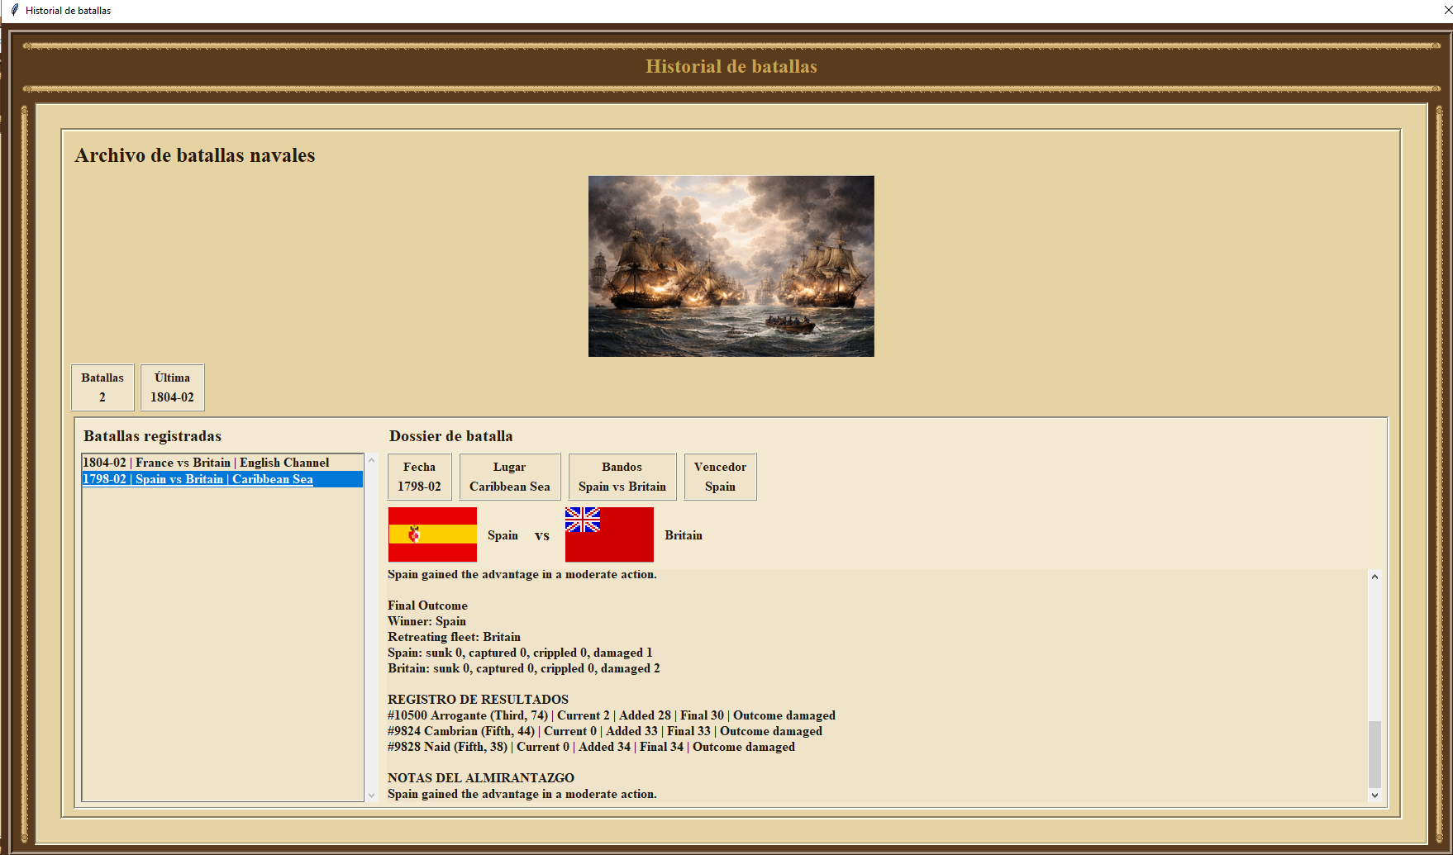Click the 'Archivo de batallas navales' heading
This screenshot has width=1453, height=855.
pos(195,155)
